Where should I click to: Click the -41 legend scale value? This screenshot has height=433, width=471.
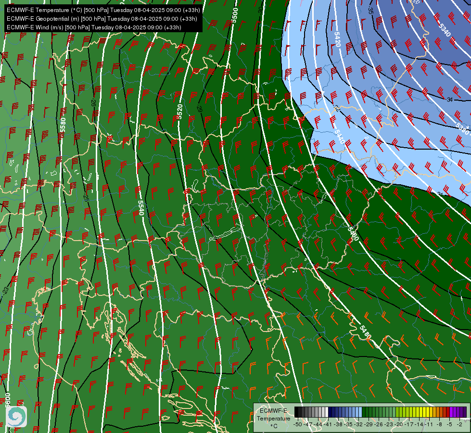point(328,424)
